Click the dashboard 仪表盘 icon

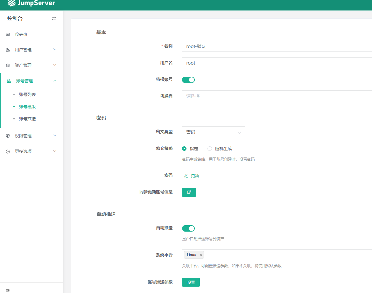pyautogui.click(x=8, y=35)
